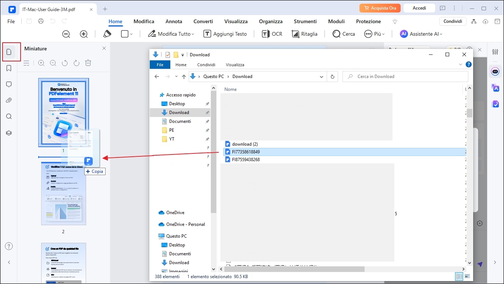Open the properties sliders icon on right

(495, 52)
